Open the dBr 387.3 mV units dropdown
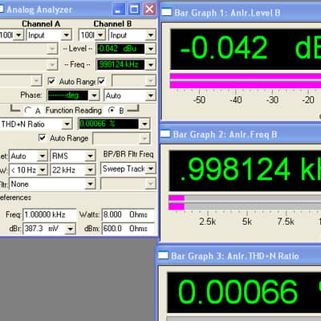This screenshot has width=321, height=321. pos(71,229)
